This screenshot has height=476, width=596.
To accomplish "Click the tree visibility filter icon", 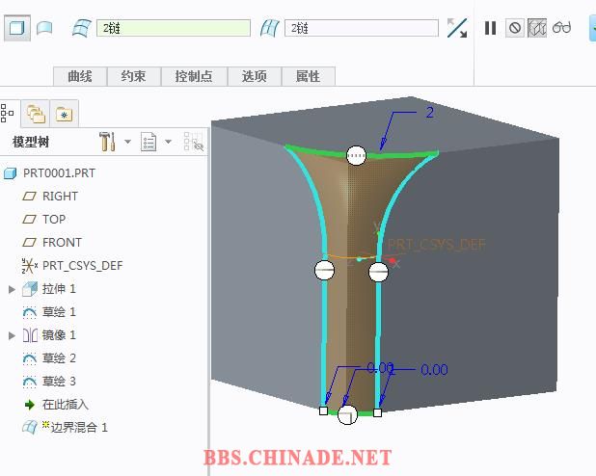I will [194, 142].
